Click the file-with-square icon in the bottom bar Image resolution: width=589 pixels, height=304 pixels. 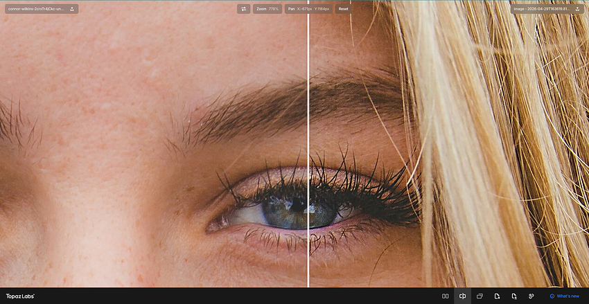497,296
